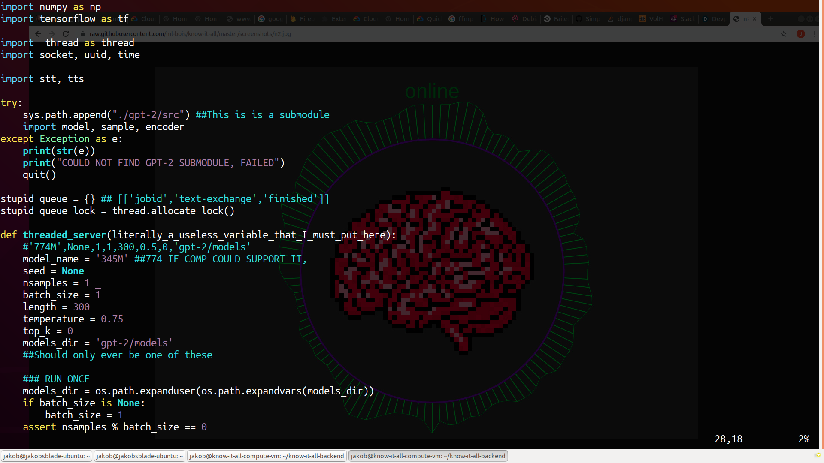
Task: Open a new browser tab with plus
Action: [x=771, y=19]
